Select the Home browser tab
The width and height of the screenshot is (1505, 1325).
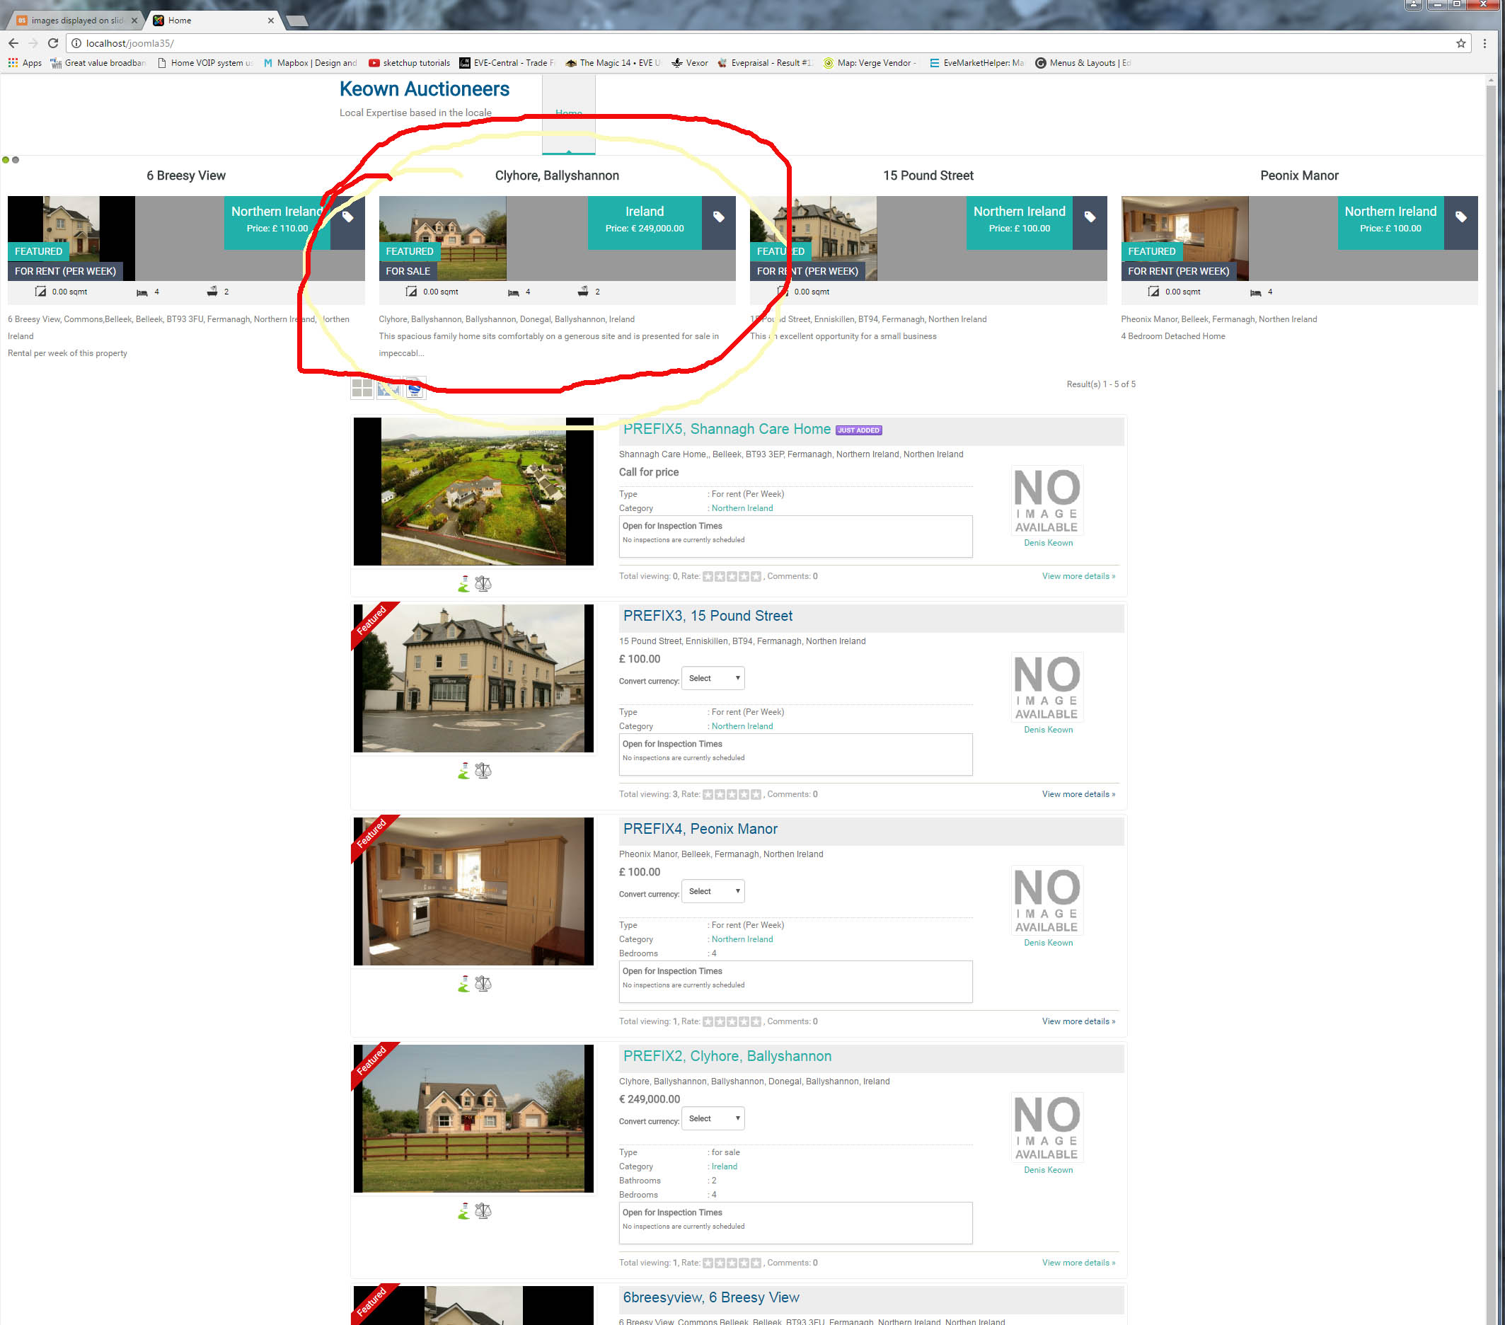[214, 21]
